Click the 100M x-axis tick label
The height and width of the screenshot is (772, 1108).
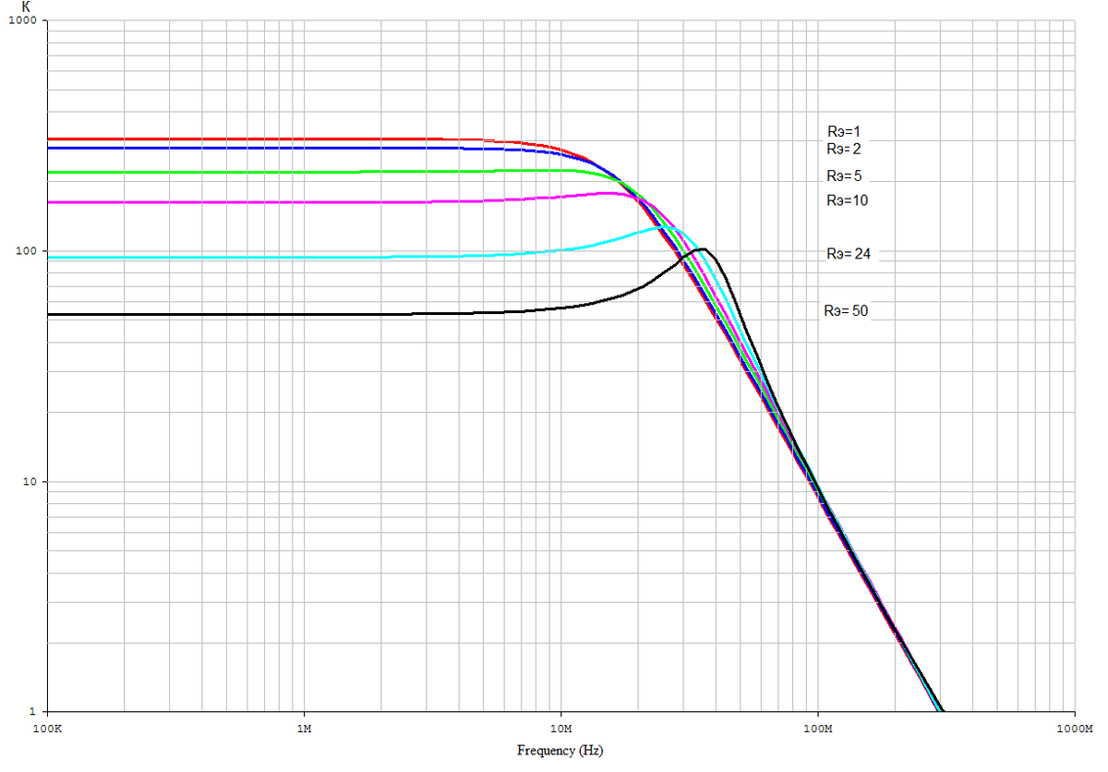818,729
